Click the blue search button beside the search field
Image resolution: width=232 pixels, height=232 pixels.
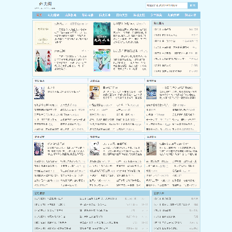(193, 5)
